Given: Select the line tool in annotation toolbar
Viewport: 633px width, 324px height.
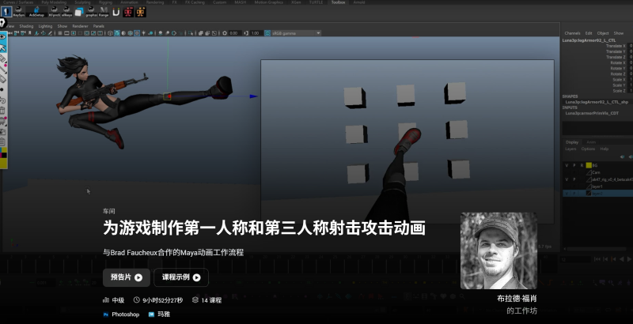Looking at the screenshot, I should (x=3, y=69).
